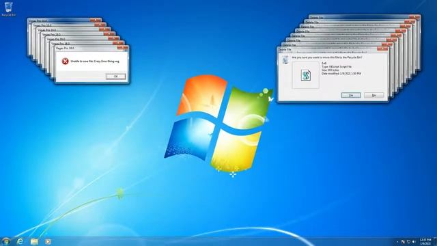The height and width of the screenshot is (246, 437).
Task: Close the rearmost Delete File dialog
Action: tap(414, 17)
